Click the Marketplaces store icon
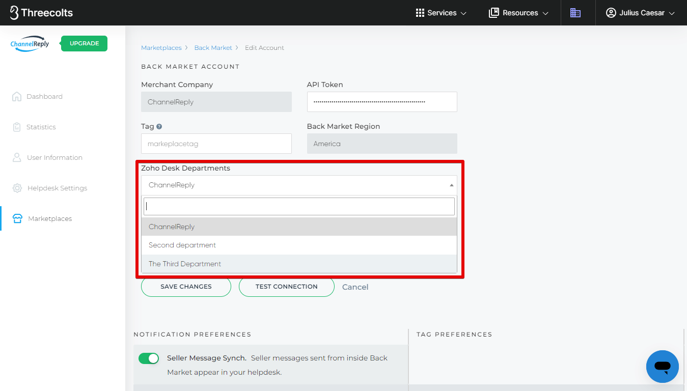This screenshot has height=391, width=687. 18,218
